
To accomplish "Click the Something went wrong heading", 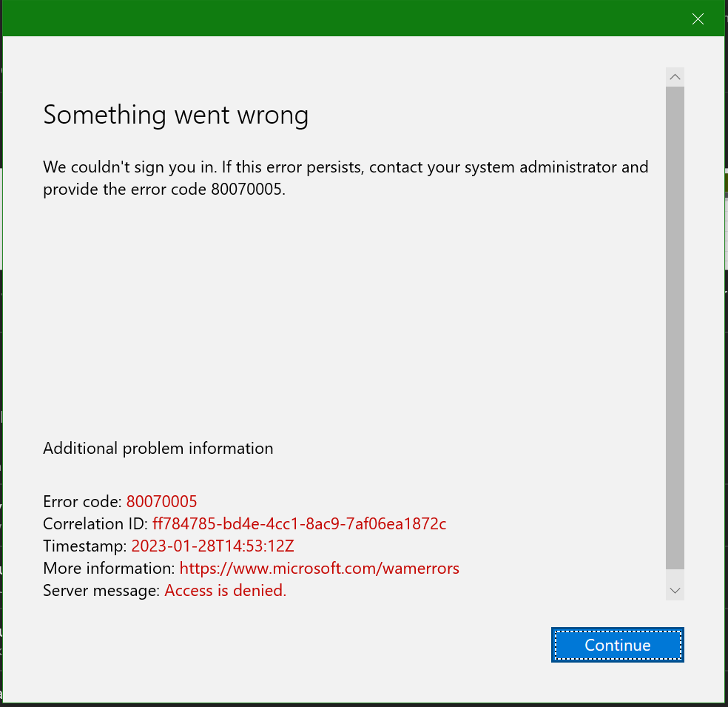I will (x=175, y=116).
